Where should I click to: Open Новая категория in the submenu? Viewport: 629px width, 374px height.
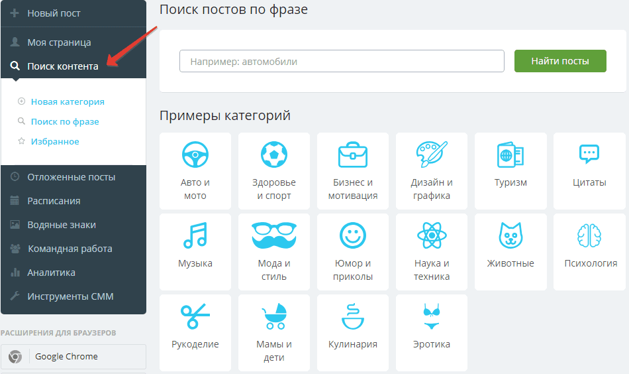[68, 101]
